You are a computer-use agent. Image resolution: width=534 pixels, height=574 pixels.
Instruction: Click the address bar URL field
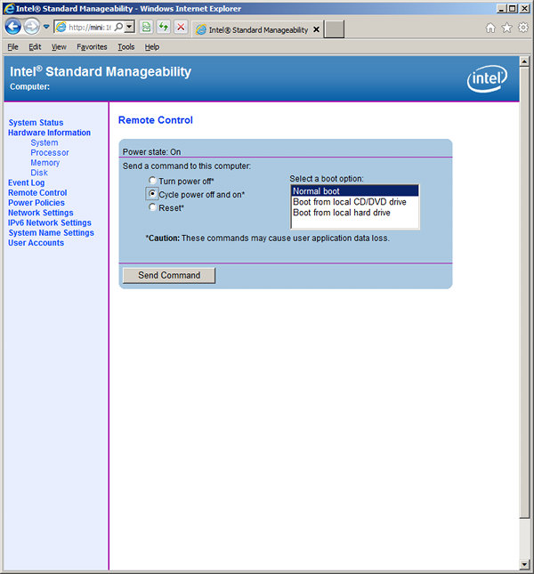tap(90, 27)
